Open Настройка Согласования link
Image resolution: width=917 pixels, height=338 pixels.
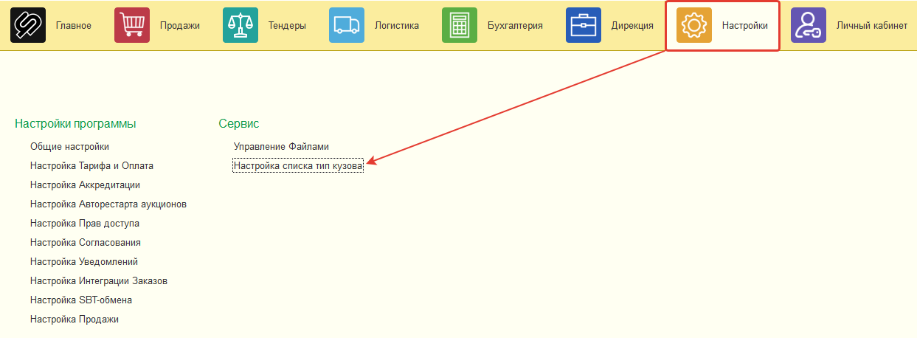pos(86,243)
